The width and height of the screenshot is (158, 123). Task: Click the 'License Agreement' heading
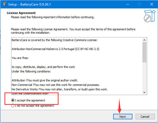21,13
